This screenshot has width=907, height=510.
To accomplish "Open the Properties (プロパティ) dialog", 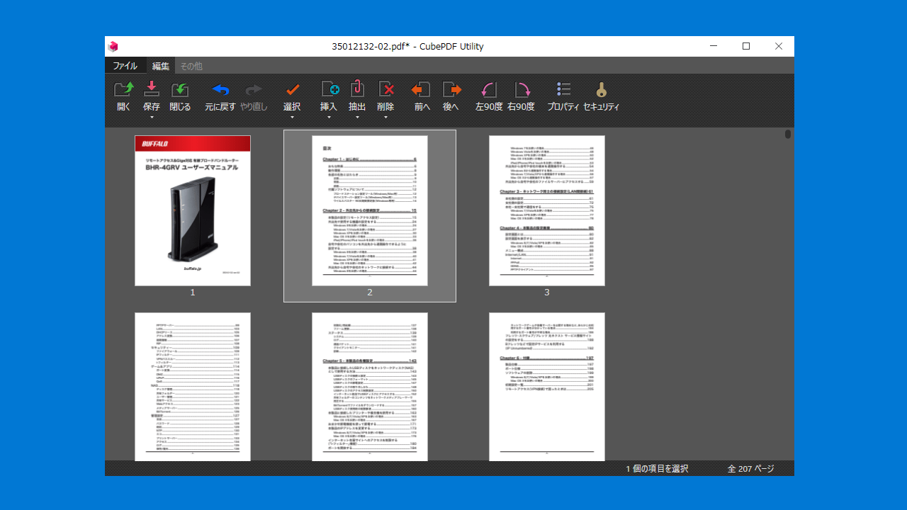I will click(x=563, y=90).
